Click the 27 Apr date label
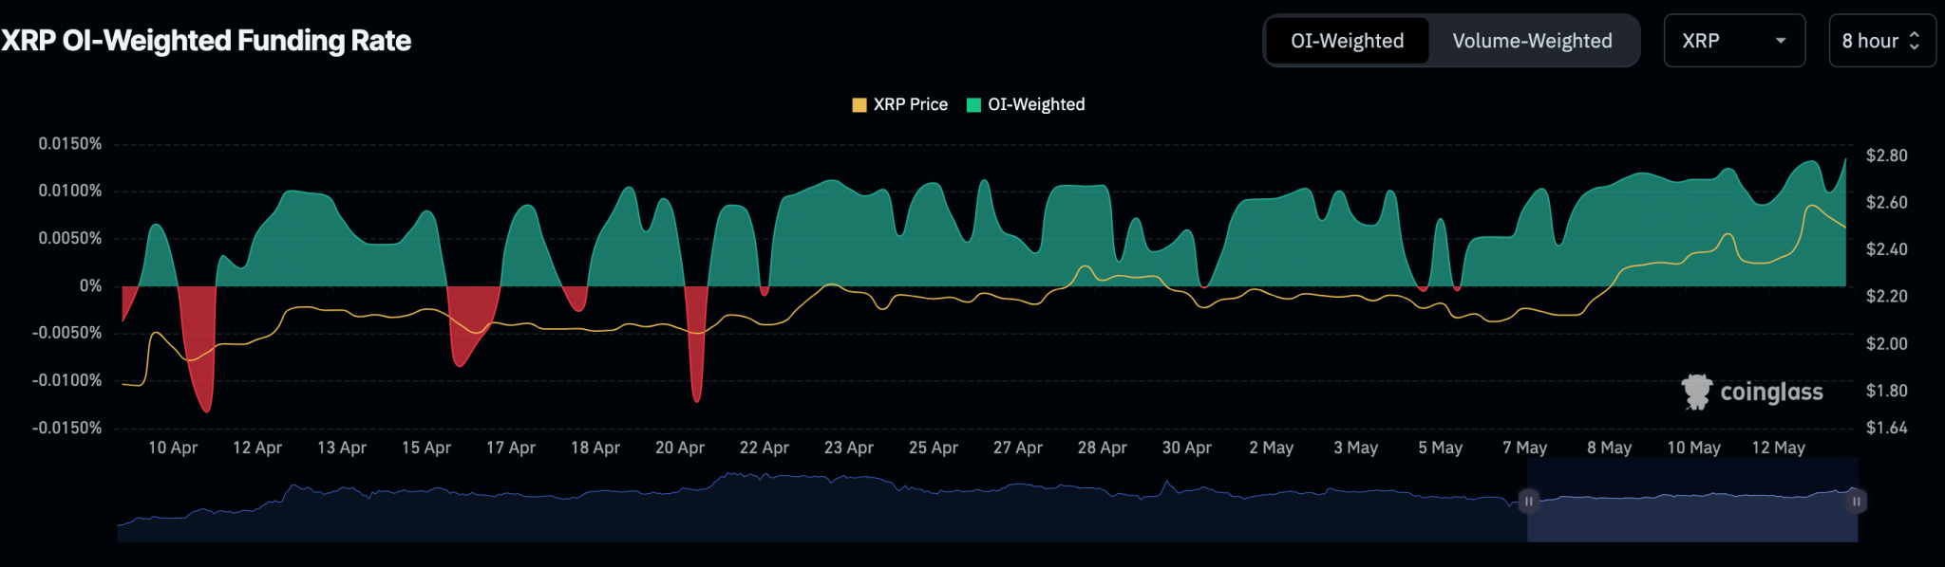Image resolution: width=1945 pixels, height=567 pixels. point(1018,448)
